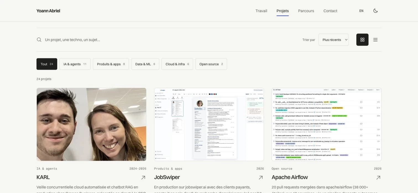Open the JobSwiper screenshot thumbnail
418x193 pixels.
coord(209,124)
